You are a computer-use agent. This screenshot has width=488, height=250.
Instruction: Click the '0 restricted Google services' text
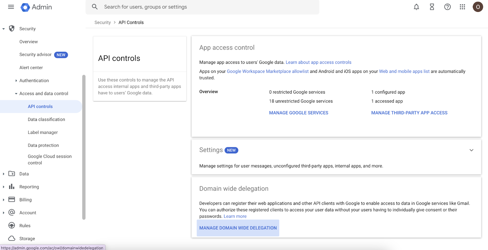(297, 92)
